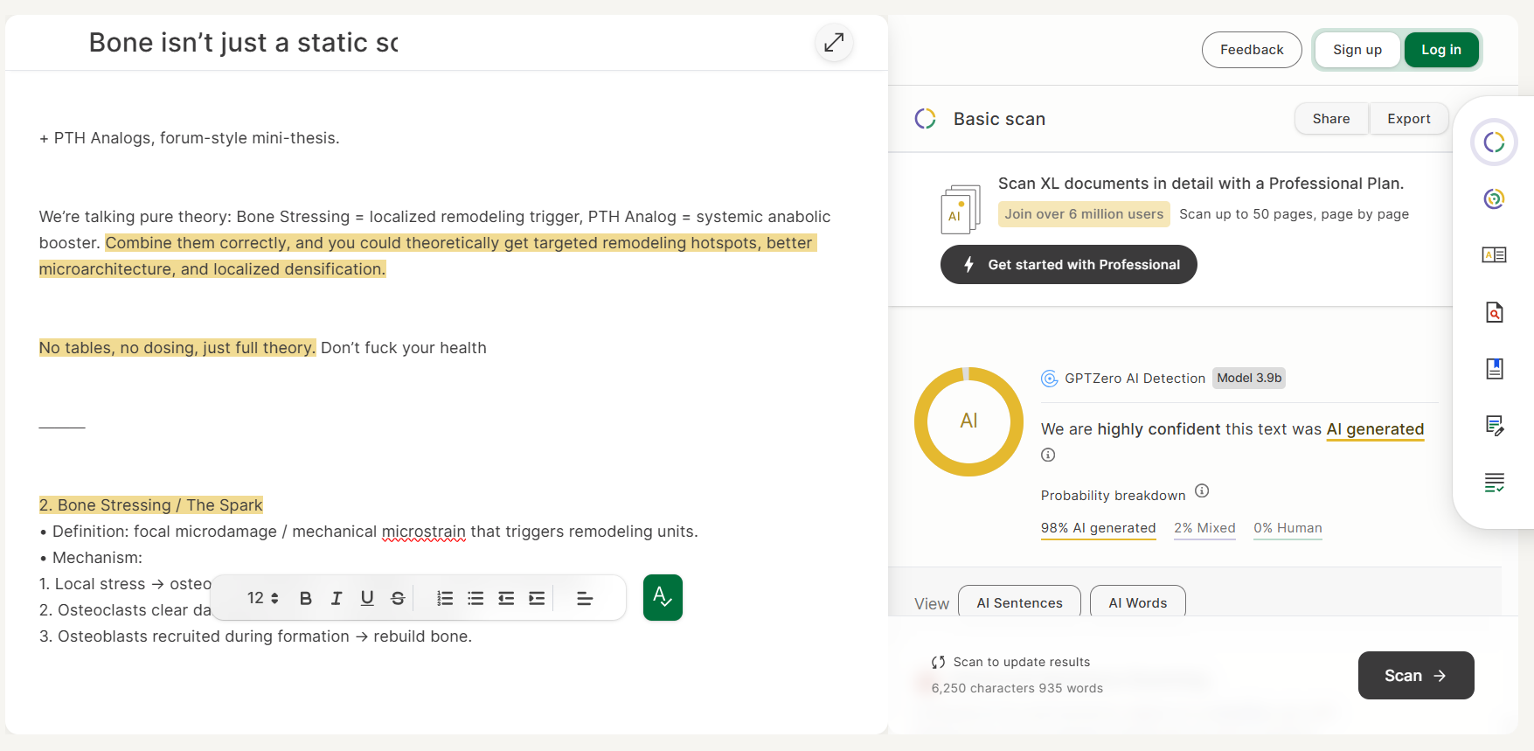Click the Scan button

pos(1416,675)
